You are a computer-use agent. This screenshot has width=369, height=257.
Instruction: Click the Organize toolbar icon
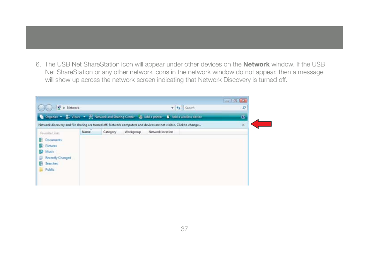coord(42,117)
